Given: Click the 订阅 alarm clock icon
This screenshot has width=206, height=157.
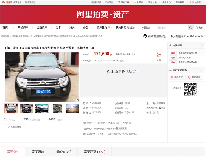Looking at the screenshot, I should [159, 55].
